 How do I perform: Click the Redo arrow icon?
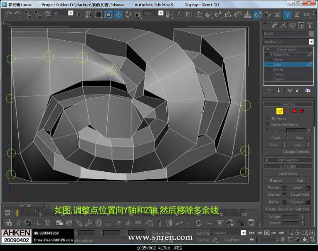[x=18, y=14]
